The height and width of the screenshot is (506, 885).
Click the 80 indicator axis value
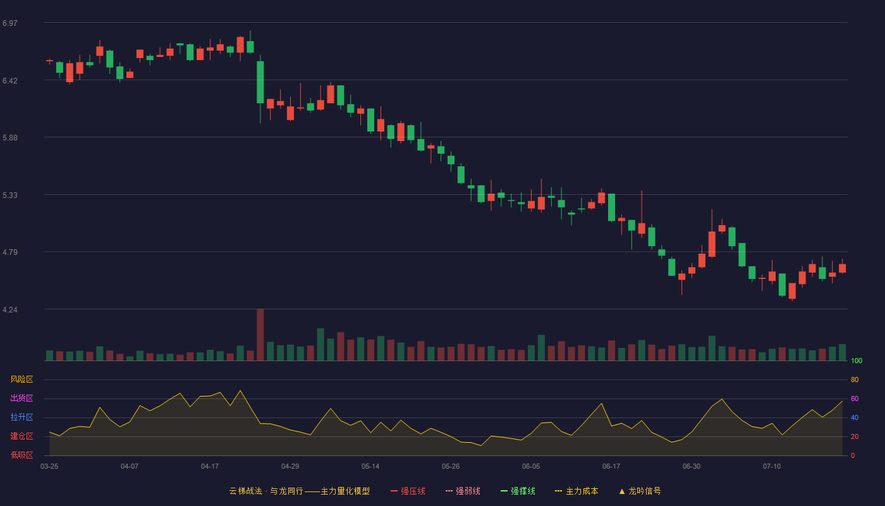tap(855, 379)
